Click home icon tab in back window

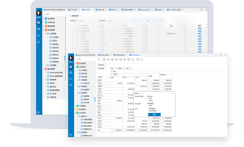tap(45, 10)
